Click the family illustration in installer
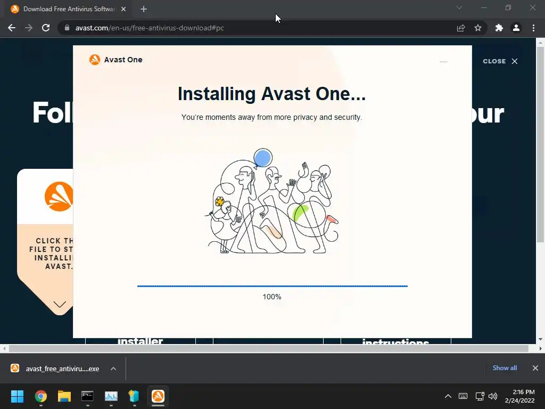The height and width of the screenshot is (409, 545). (272, 201)
